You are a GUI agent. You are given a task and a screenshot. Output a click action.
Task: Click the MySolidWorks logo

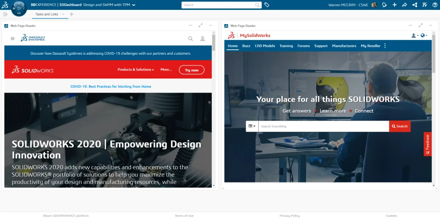(249, 35)
